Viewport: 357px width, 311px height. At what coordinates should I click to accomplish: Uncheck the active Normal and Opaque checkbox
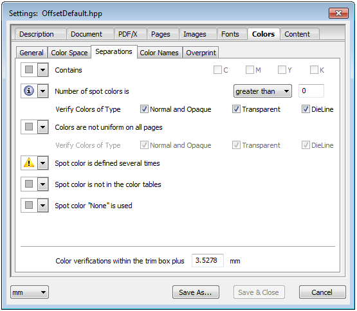click(x=144, y=109)
